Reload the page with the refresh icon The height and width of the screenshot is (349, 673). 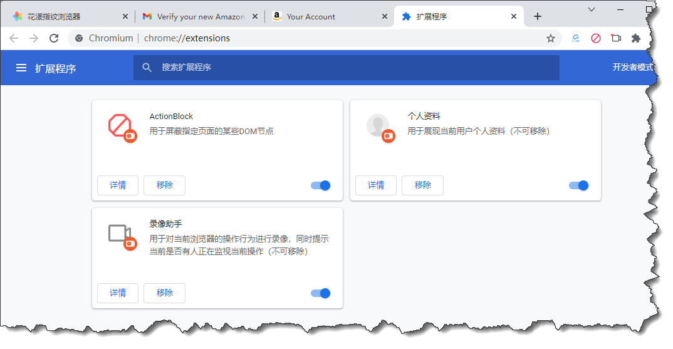pyautogui.click(x=54, y=38)
